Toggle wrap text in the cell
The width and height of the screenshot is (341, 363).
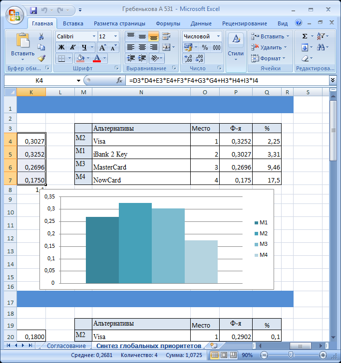click(166, 36)
